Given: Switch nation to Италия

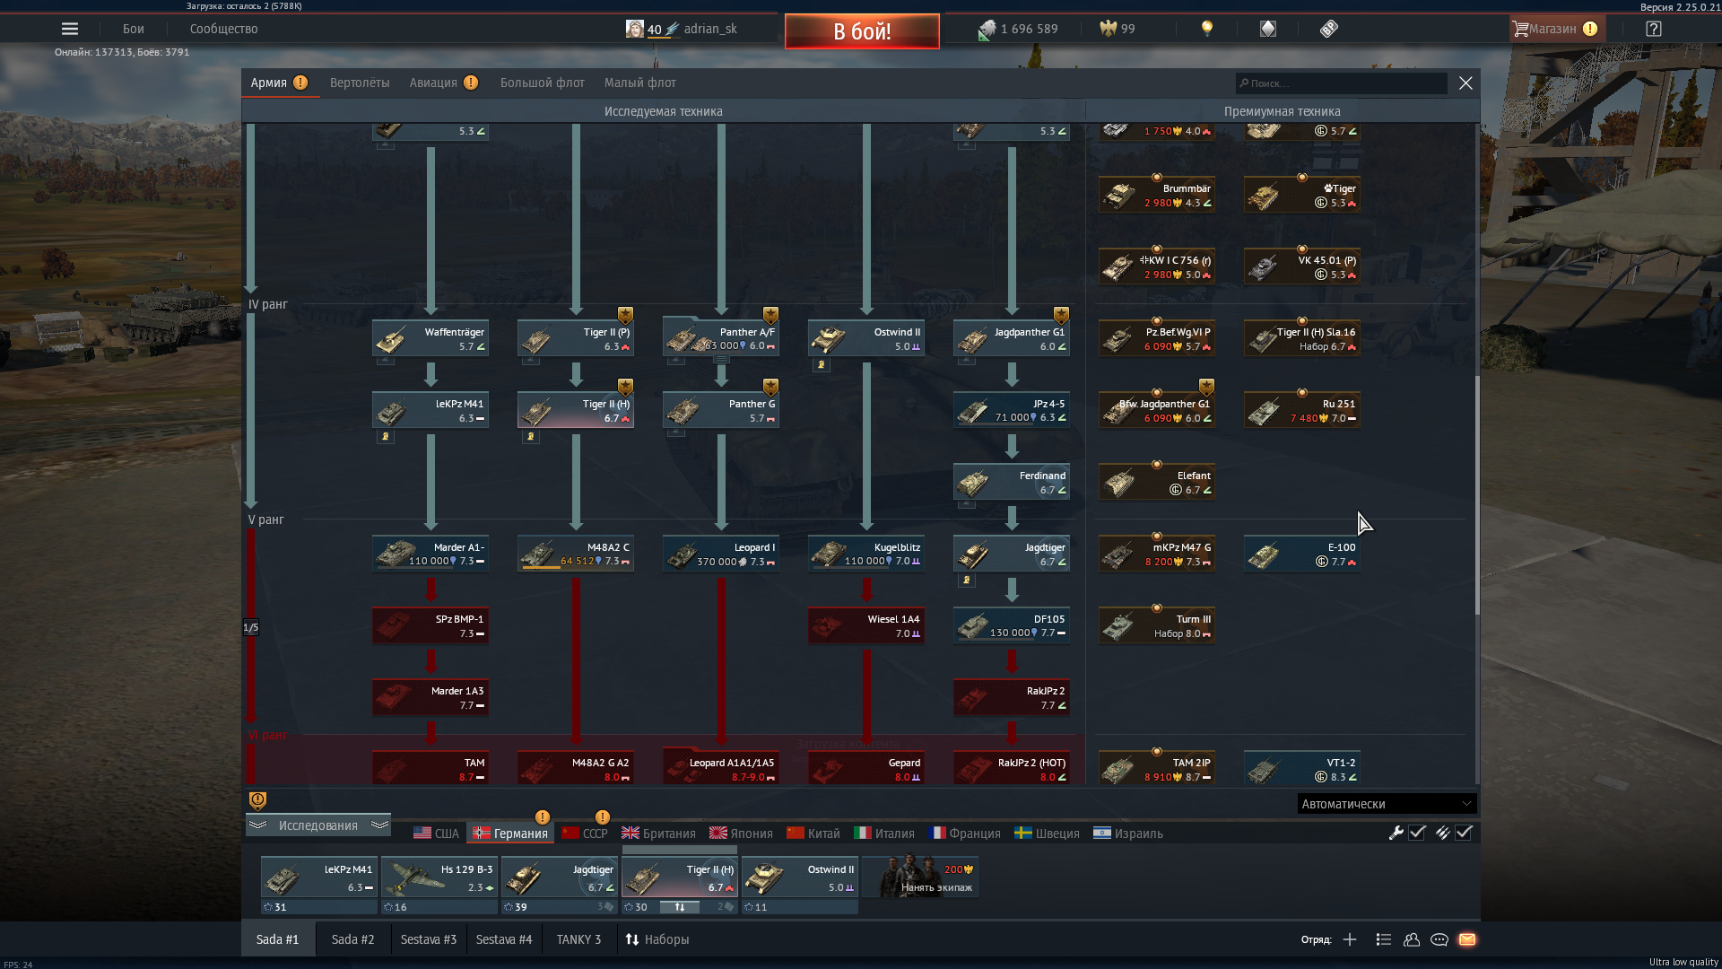Looking at the screenshot, I should click(884, 834).
